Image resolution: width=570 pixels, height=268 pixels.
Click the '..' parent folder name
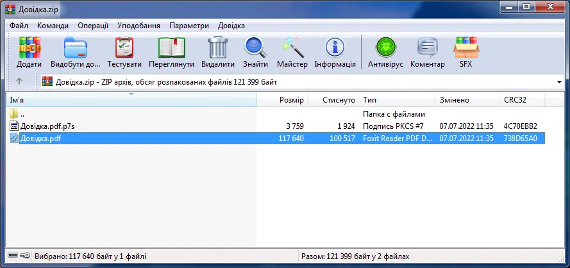(22, 114)
